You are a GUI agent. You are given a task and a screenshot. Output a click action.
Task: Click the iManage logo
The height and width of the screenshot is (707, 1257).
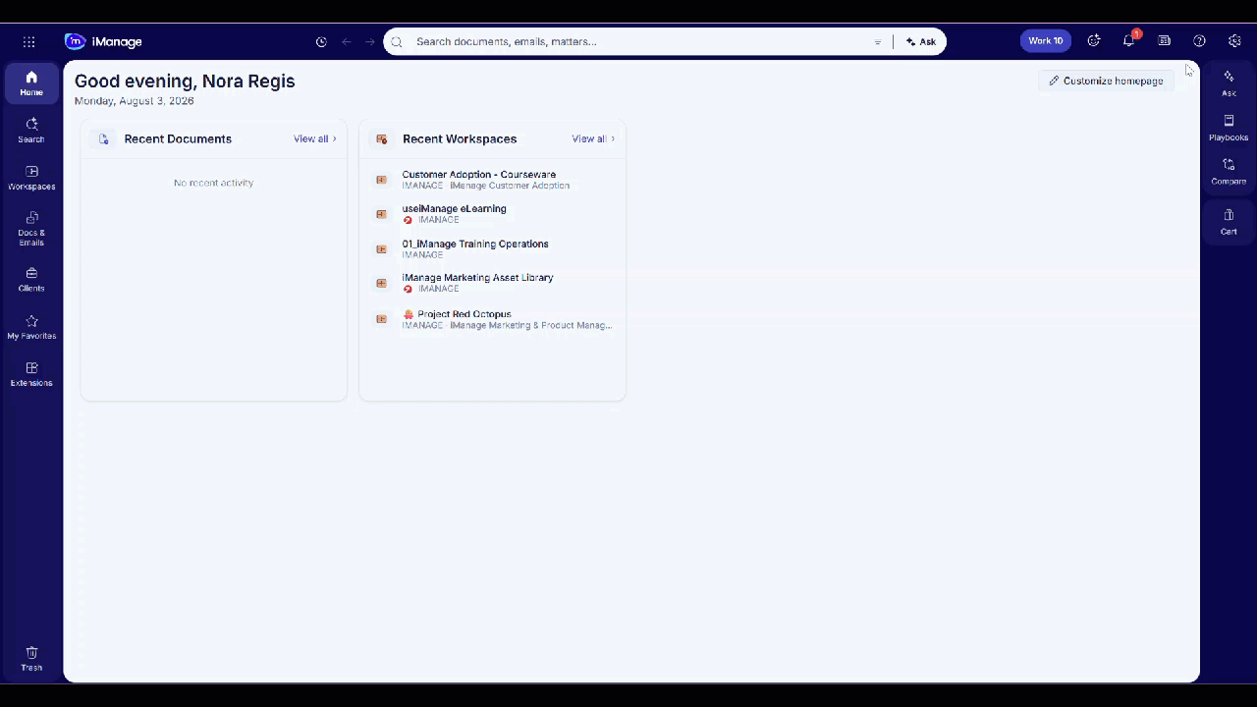pos(103,41)
